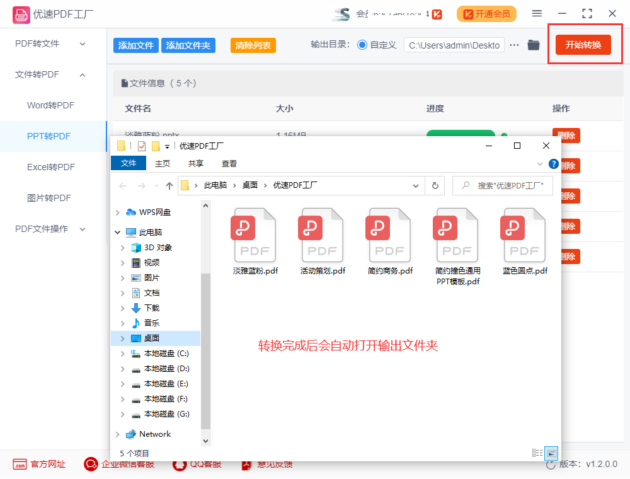Click the Explorer search box for 优速PDF工厂
The height and width of the screenshot is (479, 630).
(504, 185)
